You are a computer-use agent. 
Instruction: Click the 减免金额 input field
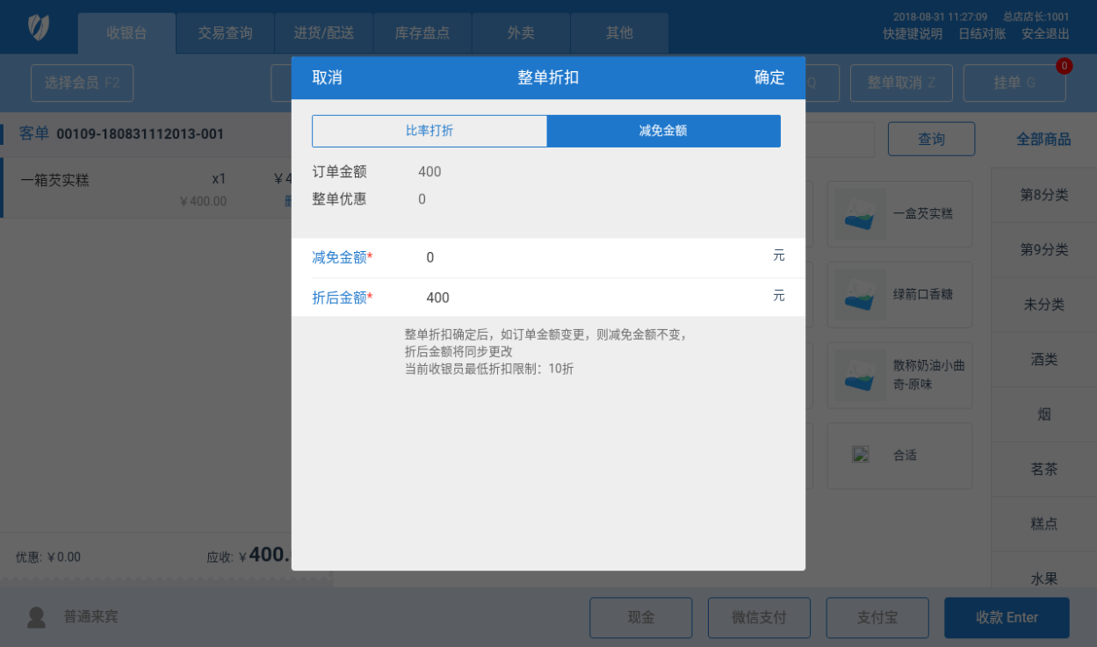click(588, 257)
